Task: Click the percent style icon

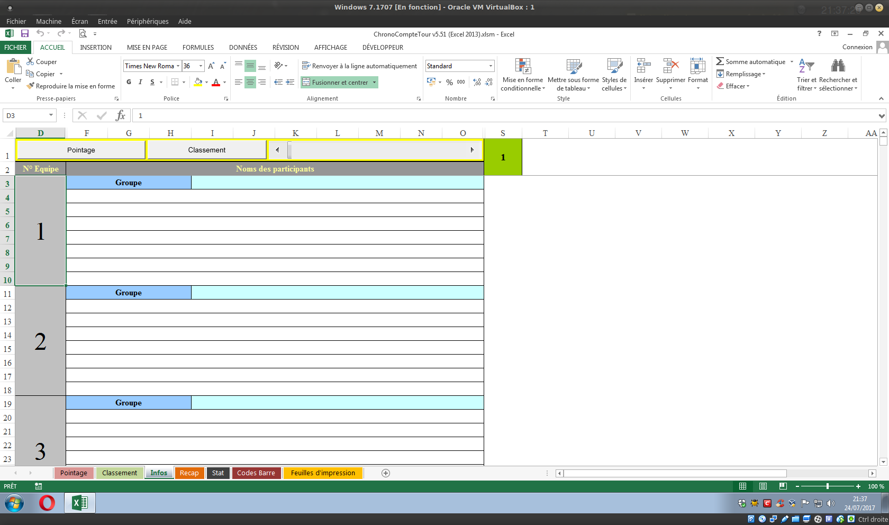Action: pyautogui.click(x=449, y=82)
